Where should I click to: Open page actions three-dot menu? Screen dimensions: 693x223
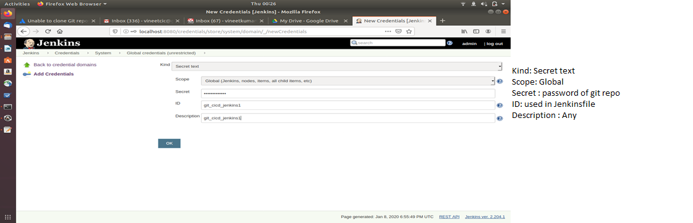click(x=388, y=32)
